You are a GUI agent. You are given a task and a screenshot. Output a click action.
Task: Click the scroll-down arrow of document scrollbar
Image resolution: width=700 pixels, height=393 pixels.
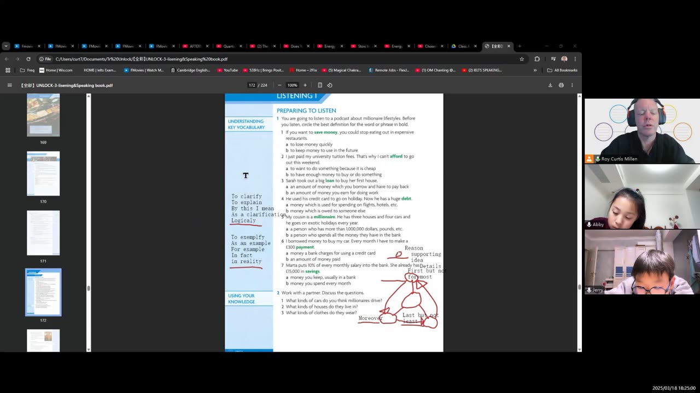(x=579, y=349)
